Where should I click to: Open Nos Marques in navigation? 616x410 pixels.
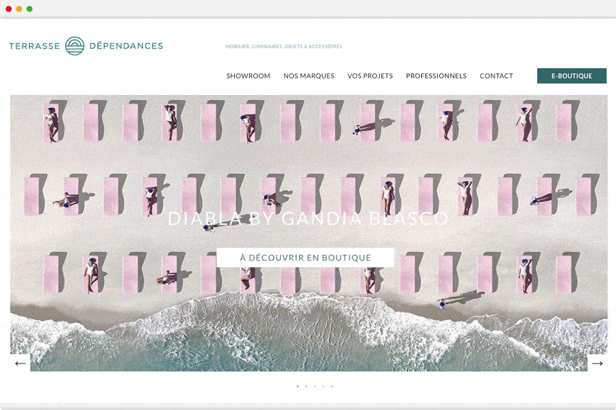[309, 76]
